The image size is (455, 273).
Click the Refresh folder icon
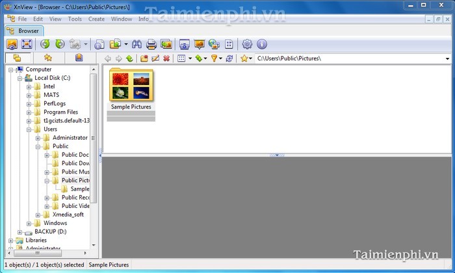[x=229, y=58]
